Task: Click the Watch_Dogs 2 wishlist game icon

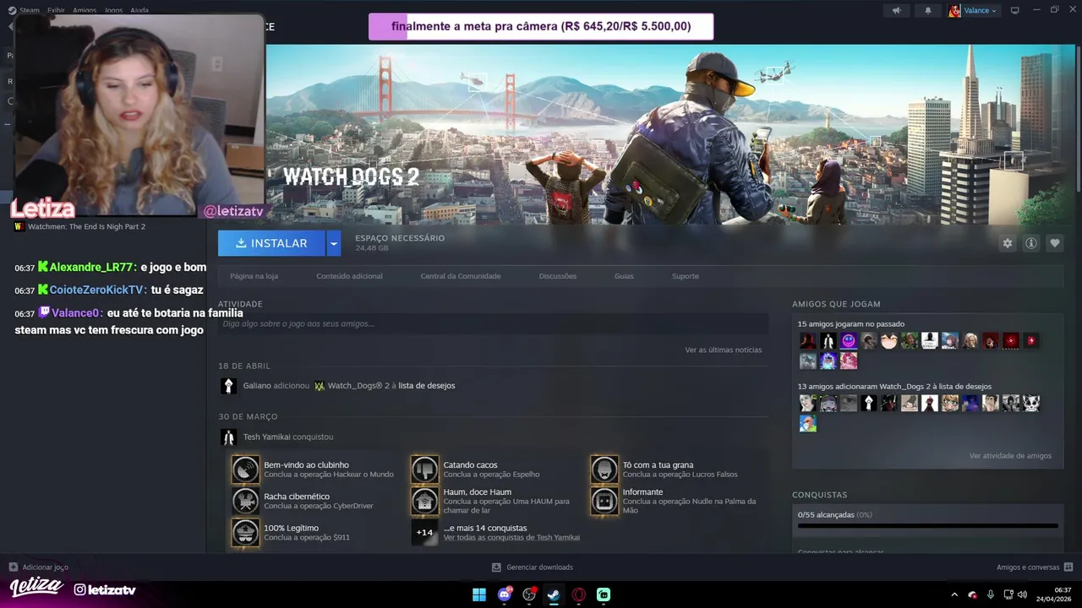Action: [319, 386]
